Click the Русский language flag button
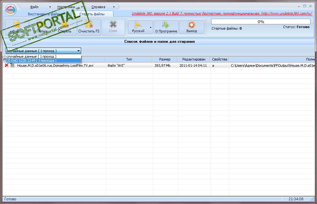 pyautogui.click(x=138, y=27)
